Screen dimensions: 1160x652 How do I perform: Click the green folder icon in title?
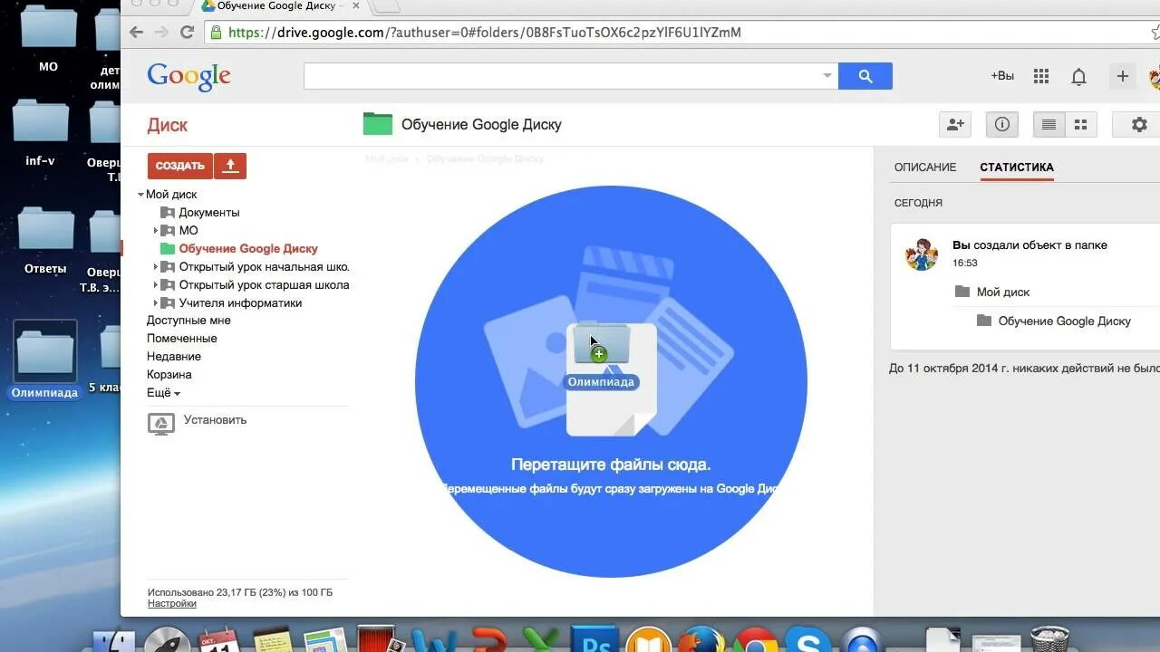pyautogui.click(x=378, y=124)
